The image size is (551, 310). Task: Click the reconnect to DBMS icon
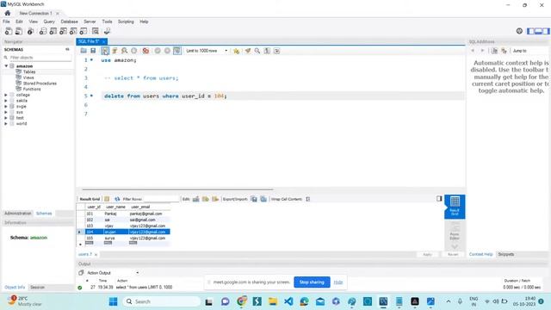107,31
